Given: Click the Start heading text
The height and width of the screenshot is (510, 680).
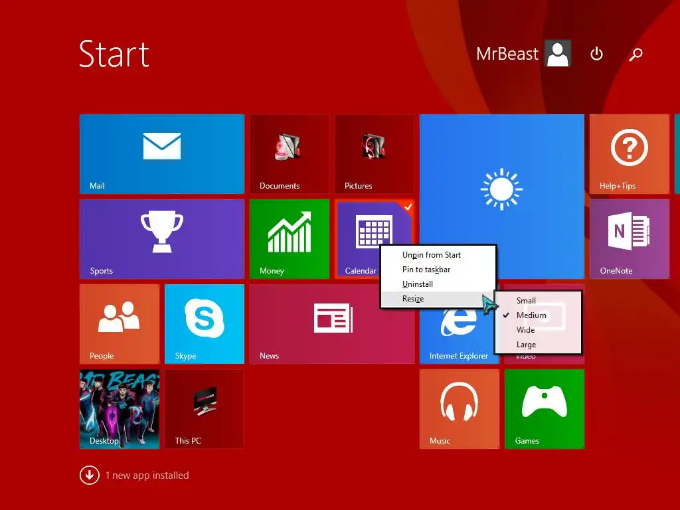Looking at the screenshot, I should click(114, 54).
